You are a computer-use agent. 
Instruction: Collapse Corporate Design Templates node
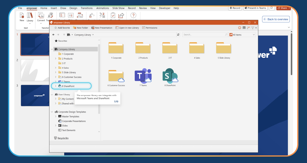pos(52,112)
